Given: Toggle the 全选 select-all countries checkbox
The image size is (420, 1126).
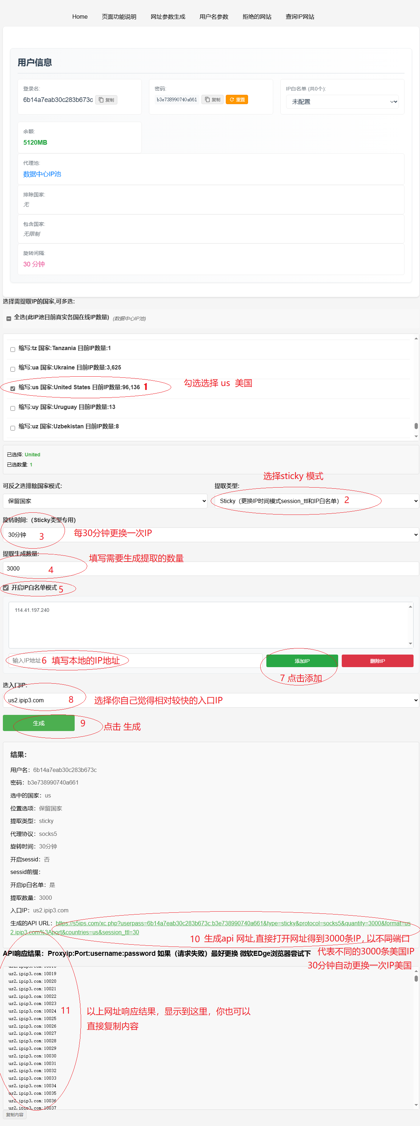Looking at the screenshot, I should point(9,318).
